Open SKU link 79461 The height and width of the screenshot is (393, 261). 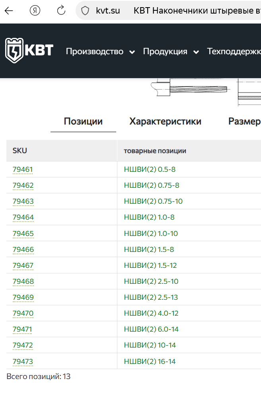tap(23, 169)
